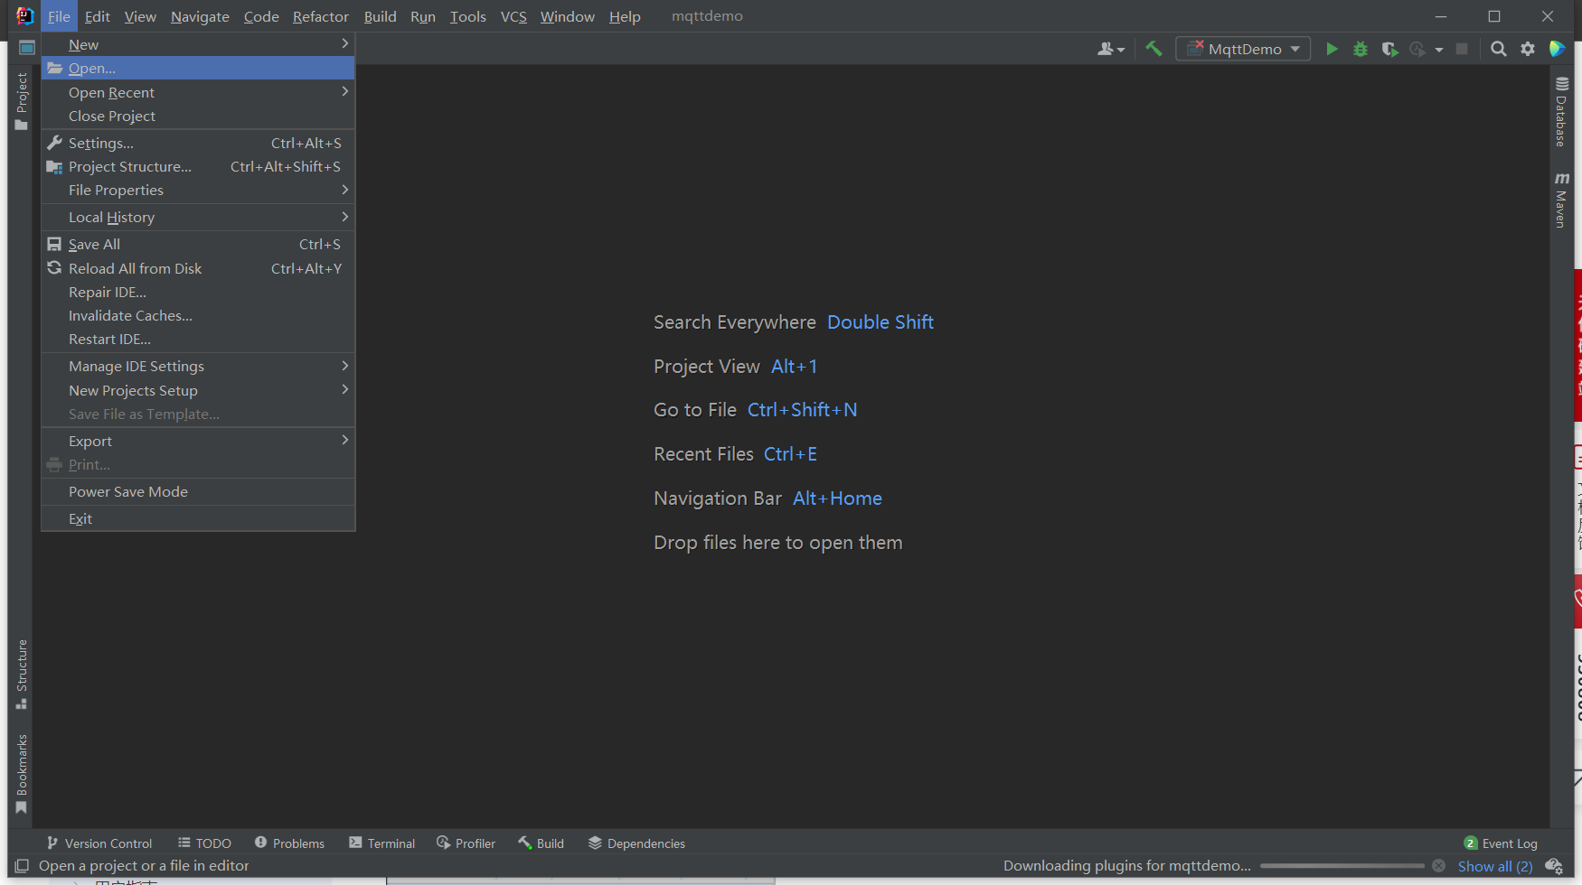Run MqttDemo with coverage shield icon
The image size is (1582, 885).
[x=1389, y=49]
